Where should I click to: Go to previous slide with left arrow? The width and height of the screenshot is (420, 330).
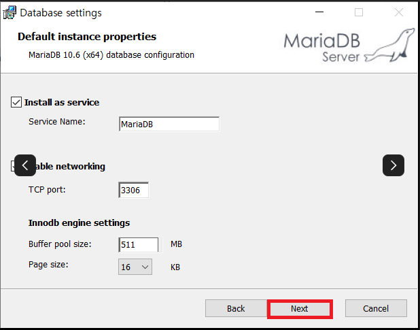coord(25,165)
